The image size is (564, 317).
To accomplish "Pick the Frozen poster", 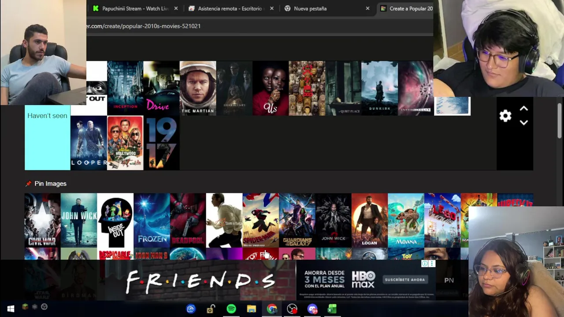I will pos(151,220).
